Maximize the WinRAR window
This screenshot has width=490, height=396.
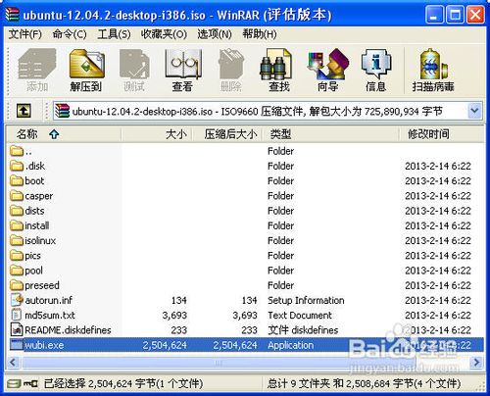tap(455, 15)
